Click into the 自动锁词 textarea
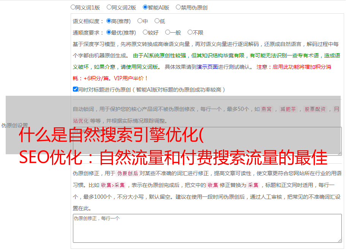 coord(207,141)
